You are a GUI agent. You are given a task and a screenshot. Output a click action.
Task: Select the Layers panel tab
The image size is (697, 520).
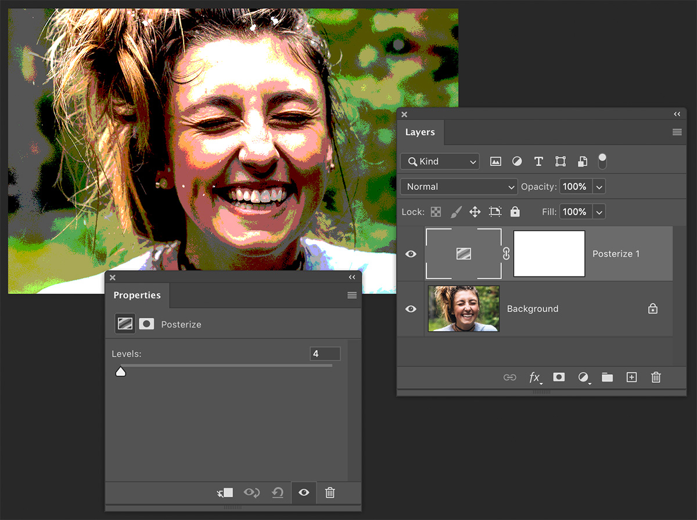pos(420,132)
